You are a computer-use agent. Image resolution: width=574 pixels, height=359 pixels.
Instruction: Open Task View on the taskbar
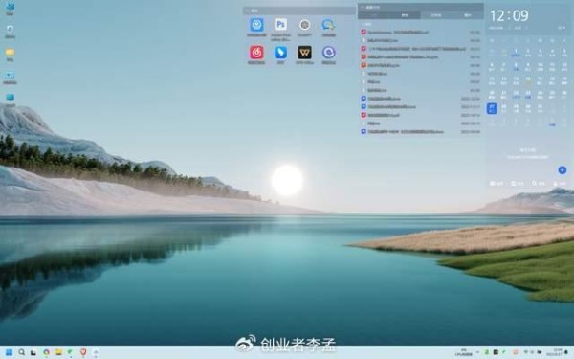(x=33, y=352)
